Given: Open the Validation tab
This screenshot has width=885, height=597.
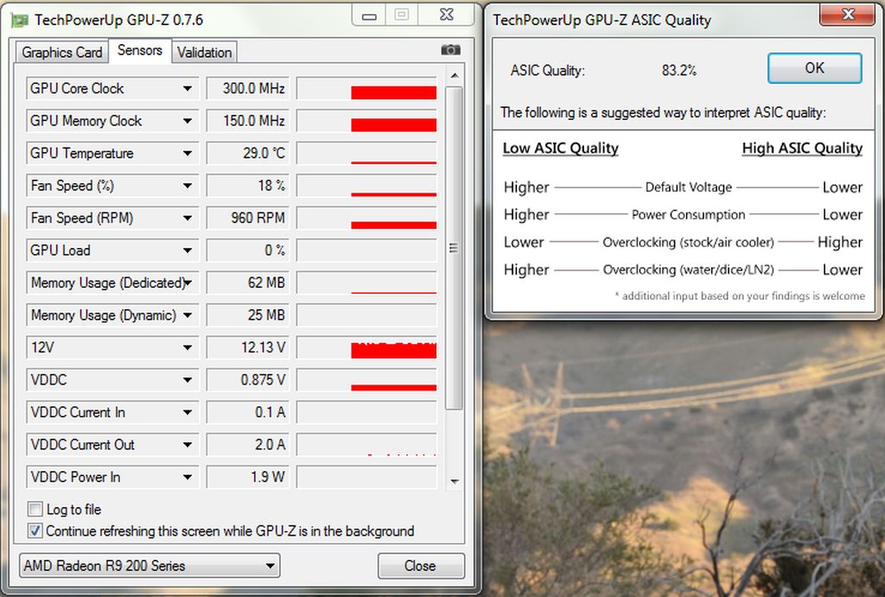Looking at the screenshot, I should pyautogui.click(x=204, y=53).
